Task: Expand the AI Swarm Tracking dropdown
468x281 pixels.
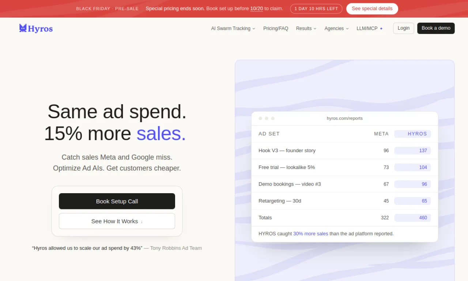Action: click(233, 29)
